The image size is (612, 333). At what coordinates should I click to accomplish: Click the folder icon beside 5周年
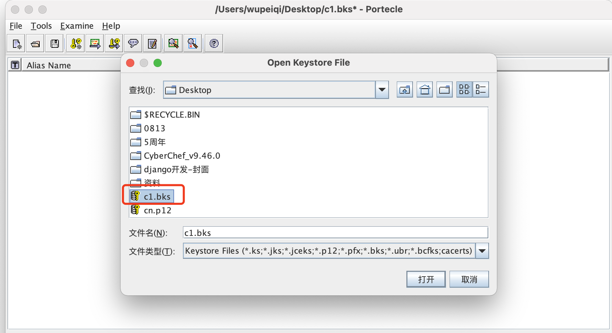(x=136, y=142)
